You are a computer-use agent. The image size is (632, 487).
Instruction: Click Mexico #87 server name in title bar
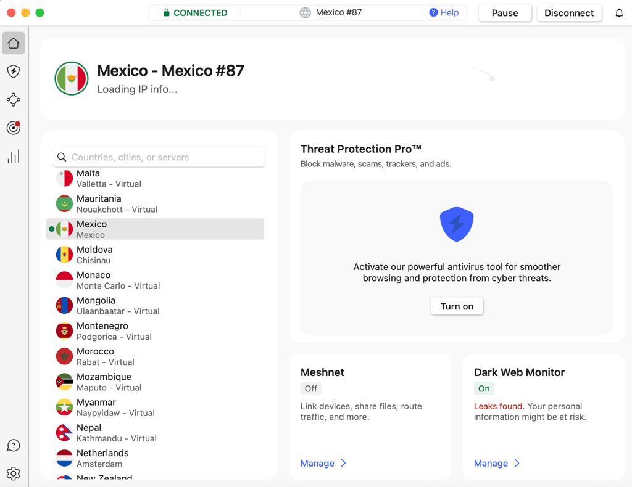339,12
